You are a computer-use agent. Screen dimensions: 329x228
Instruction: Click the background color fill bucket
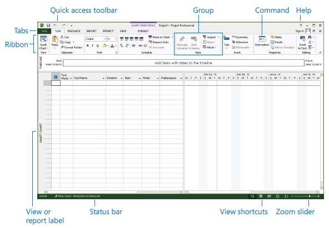105,45
